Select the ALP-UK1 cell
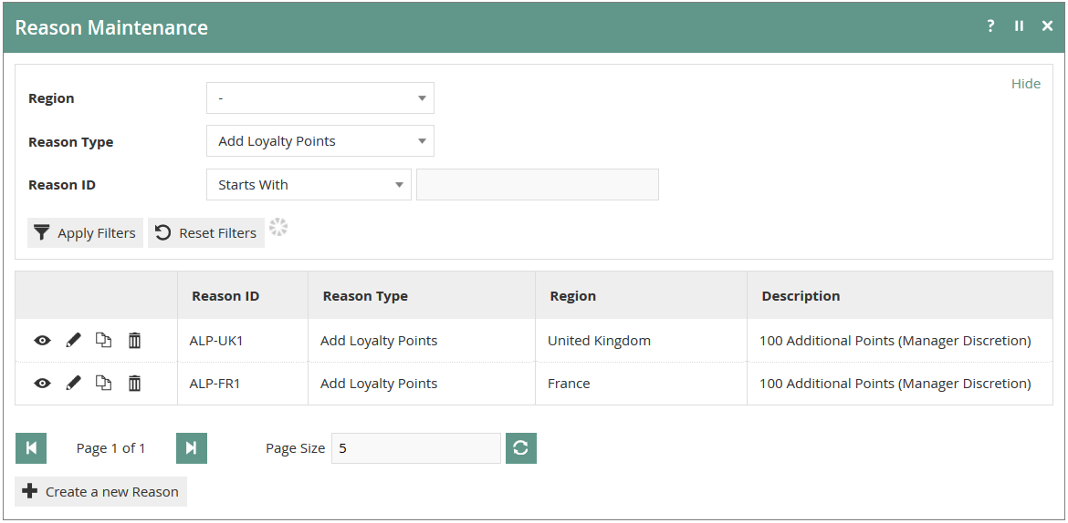Image resolution: width=1068 pixels, height=523 pixels. pos(243,340)
